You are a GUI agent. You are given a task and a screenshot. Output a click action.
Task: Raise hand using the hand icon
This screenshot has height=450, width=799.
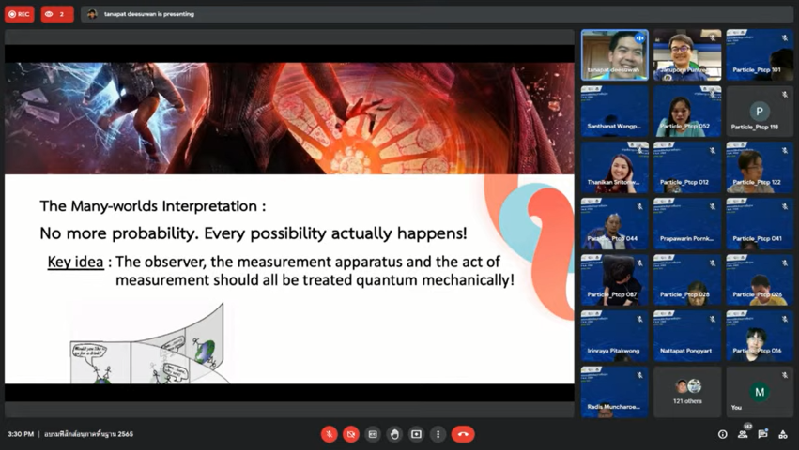tap(394, 434)
